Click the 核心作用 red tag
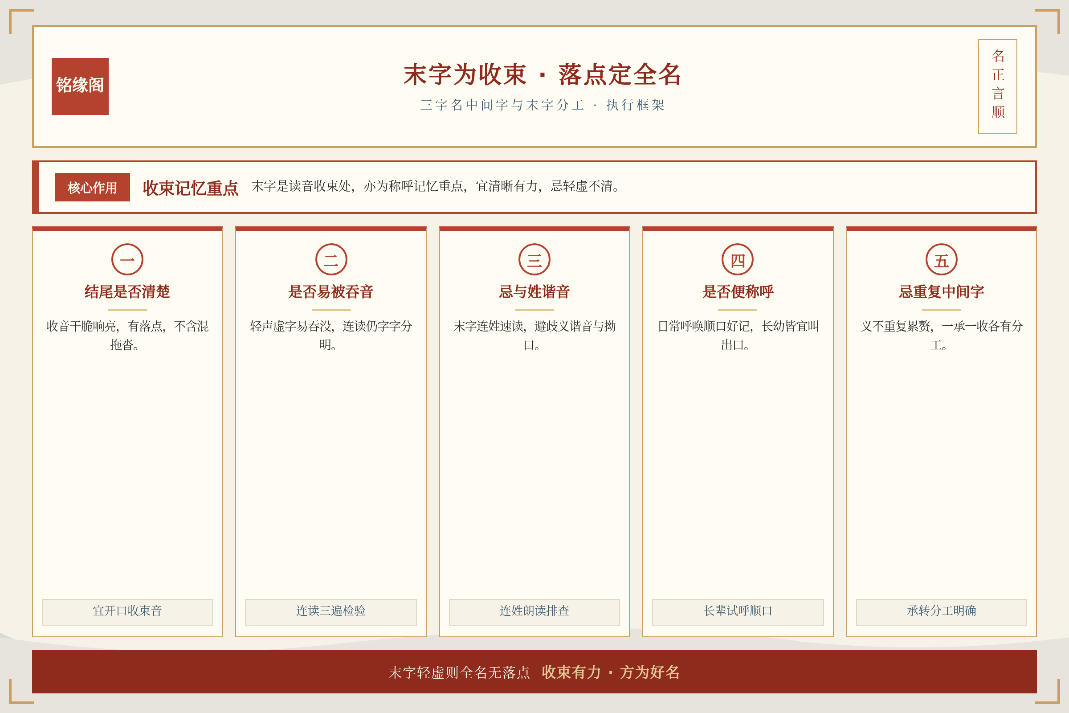The width and height of the screenshot is (1069, 713). pos(93,187)
